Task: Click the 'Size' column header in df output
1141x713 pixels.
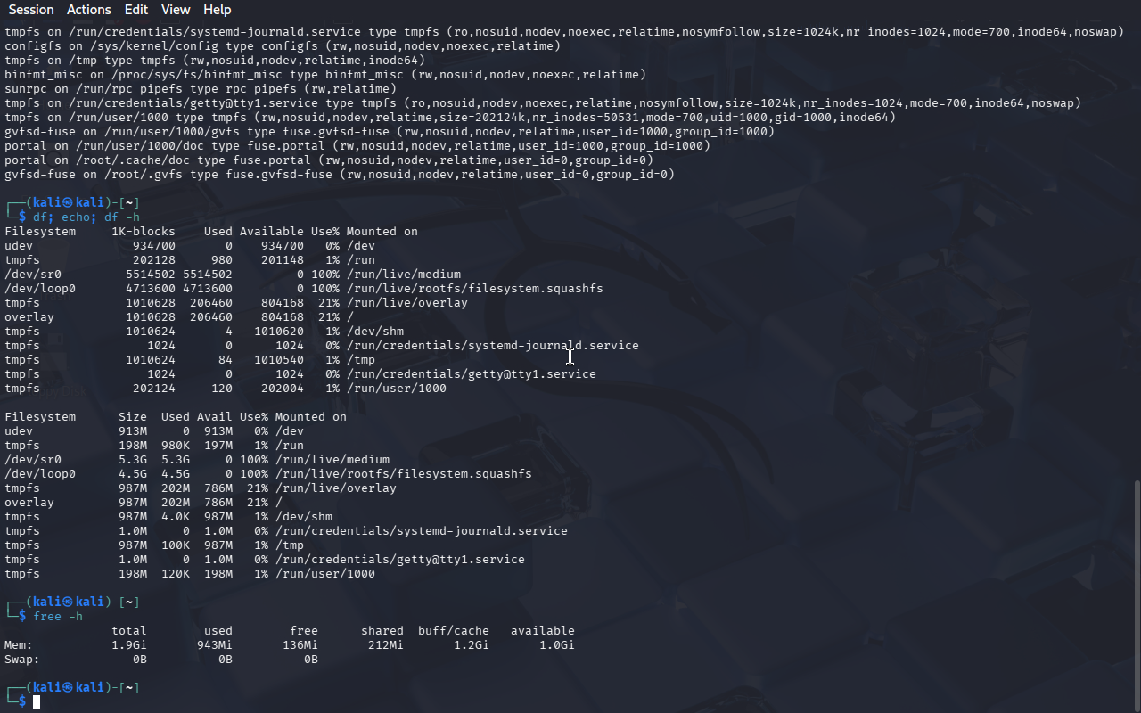Action: [x=133, y=416]
